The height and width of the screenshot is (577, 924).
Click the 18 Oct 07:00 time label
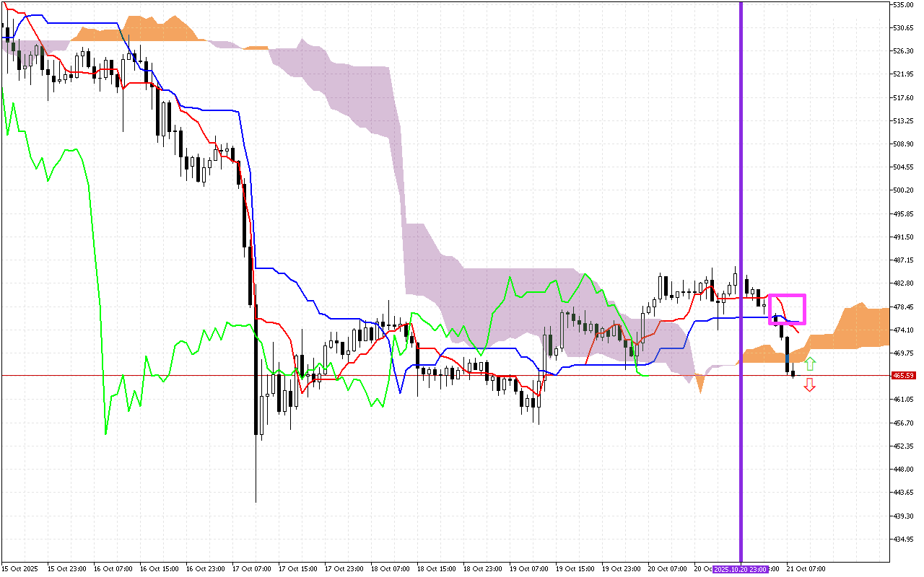390,569
